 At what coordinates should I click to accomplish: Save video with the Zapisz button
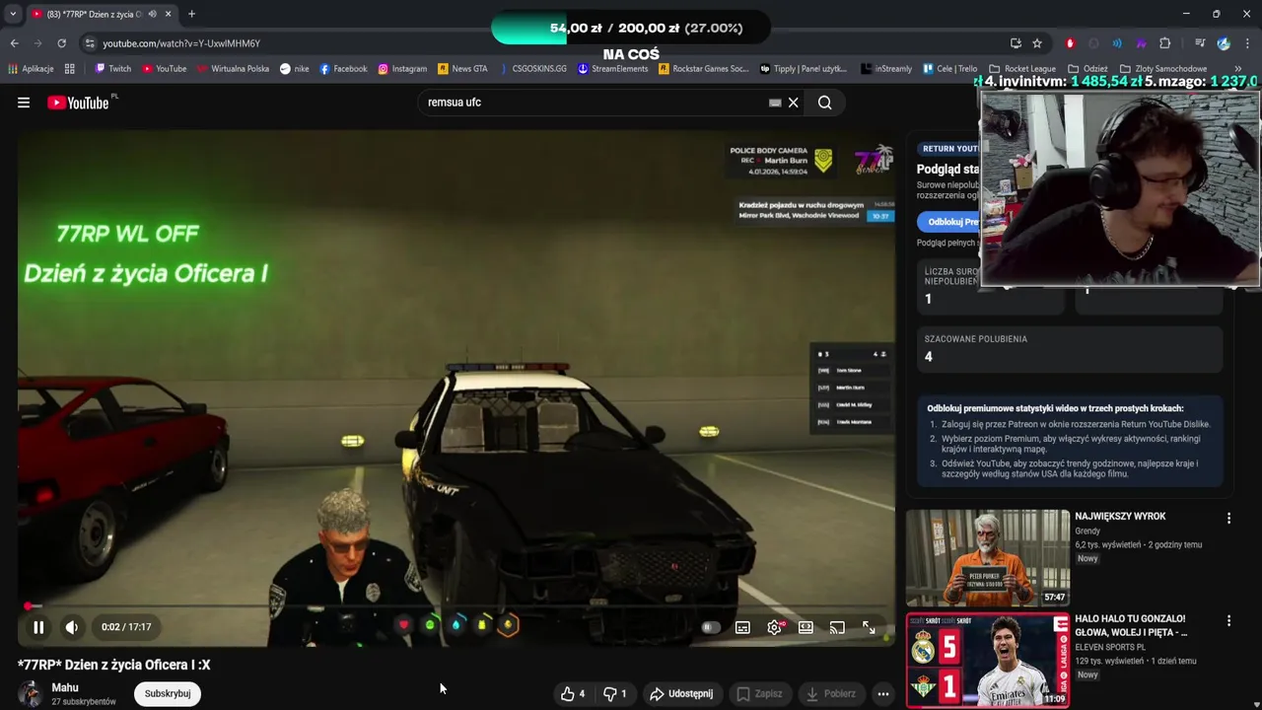coord(759,693)
